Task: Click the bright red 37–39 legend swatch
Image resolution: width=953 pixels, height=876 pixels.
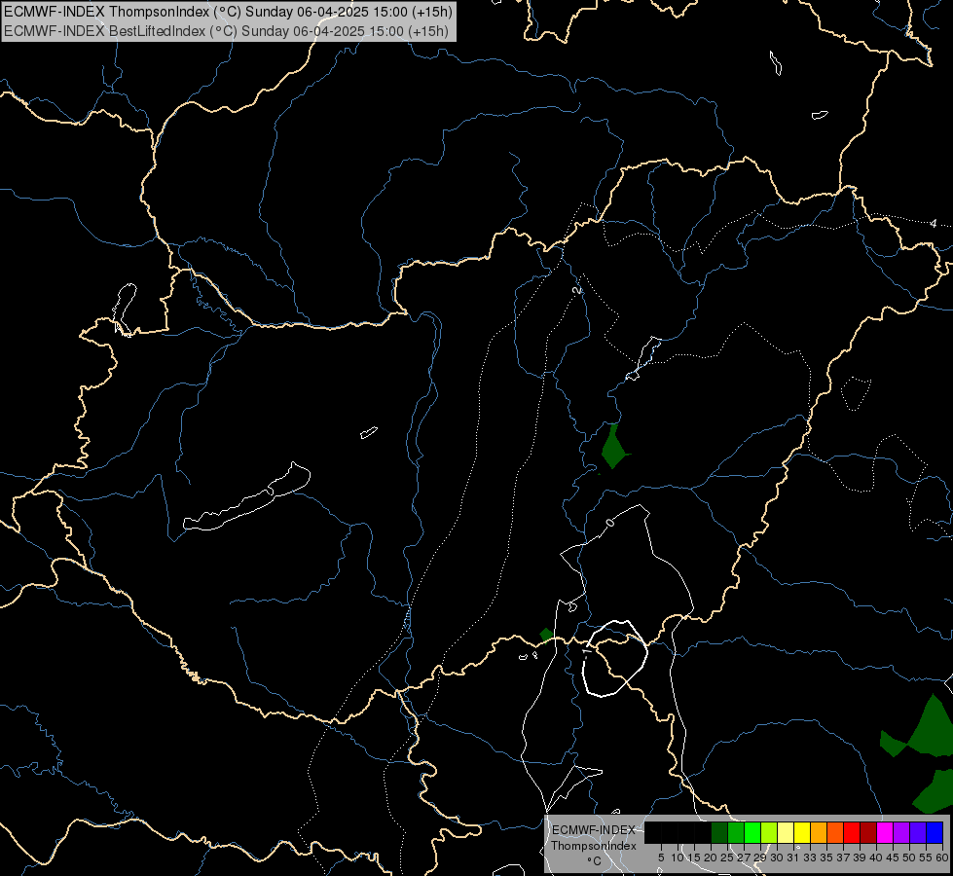Action: coord(852,832)
